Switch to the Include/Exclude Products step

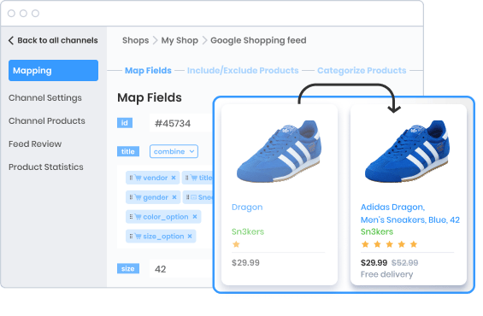[243, 71]
